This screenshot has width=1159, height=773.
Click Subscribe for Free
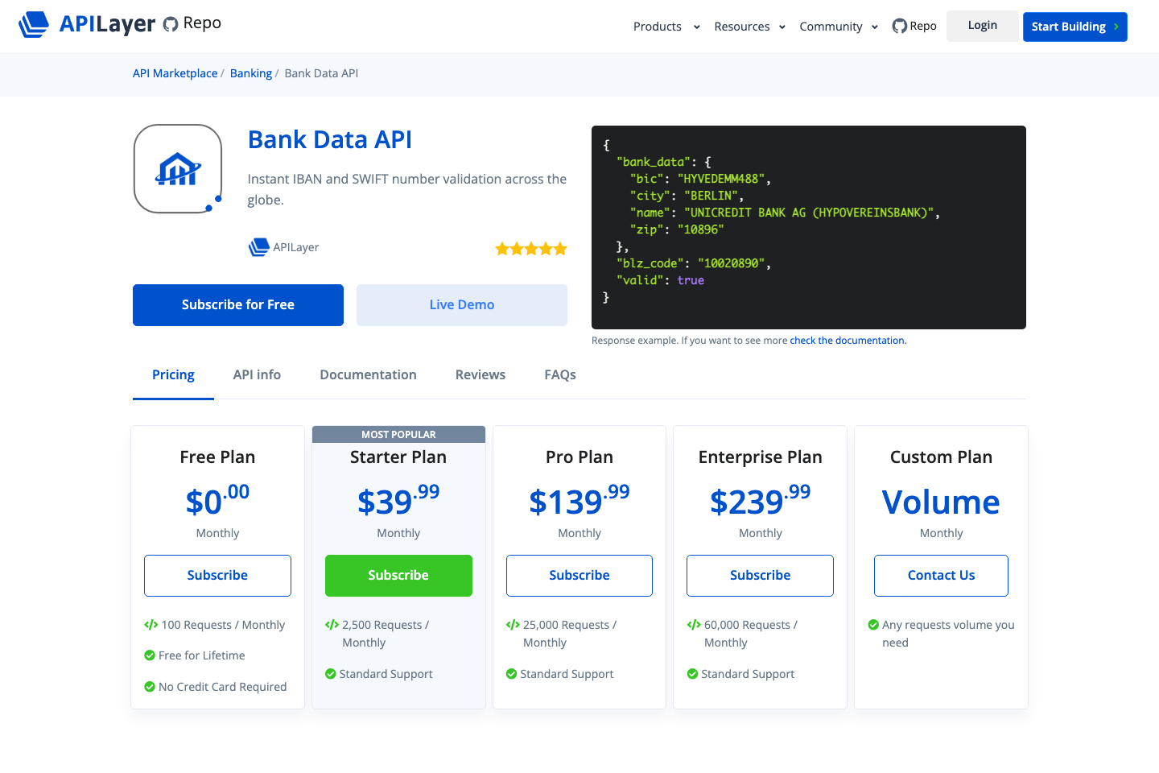(x=237, y=304)
